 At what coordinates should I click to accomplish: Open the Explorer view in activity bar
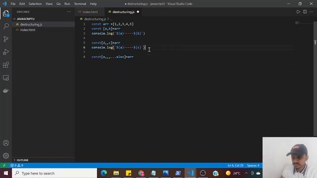tap(6, 13)
